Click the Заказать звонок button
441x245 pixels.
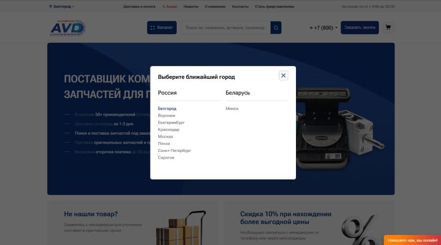coord(360,28)
